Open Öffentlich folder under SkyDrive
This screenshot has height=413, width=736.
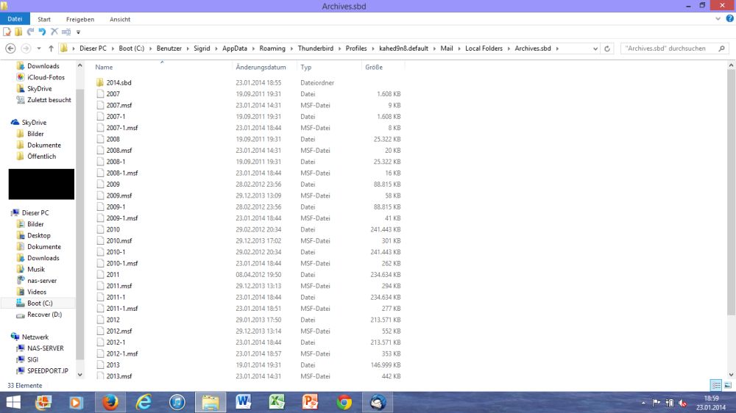(x=41, y=156)
